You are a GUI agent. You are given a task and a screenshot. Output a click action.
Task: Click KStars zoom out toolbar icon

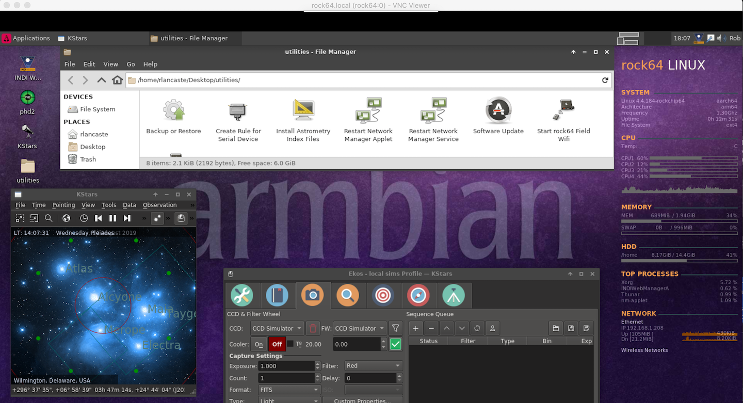pyautogui.click(x=34, y=218)
